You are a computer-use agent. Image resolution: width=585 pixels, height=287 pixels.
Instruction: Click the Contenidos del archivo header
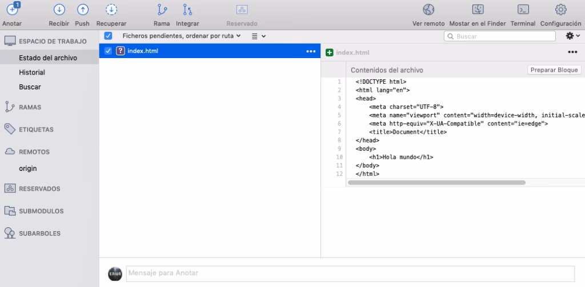(x=387, y=70)
